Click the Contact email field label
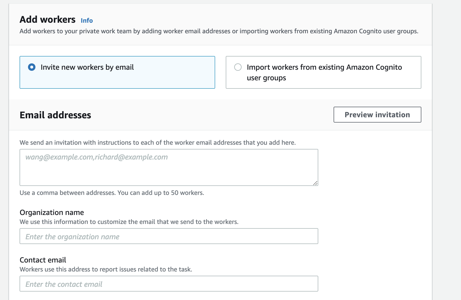The height and width of the screenshot is (300, 461). click(x=43, y=260)
